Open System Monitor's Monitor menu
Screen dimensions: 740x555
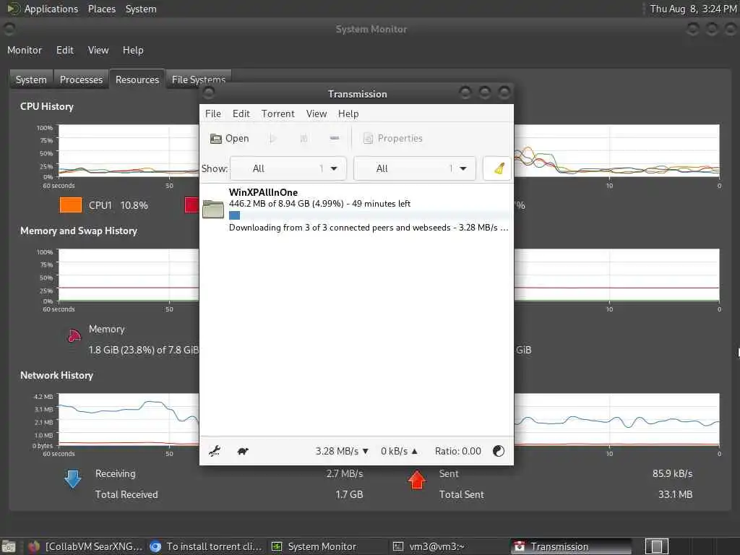click(25, 50)
